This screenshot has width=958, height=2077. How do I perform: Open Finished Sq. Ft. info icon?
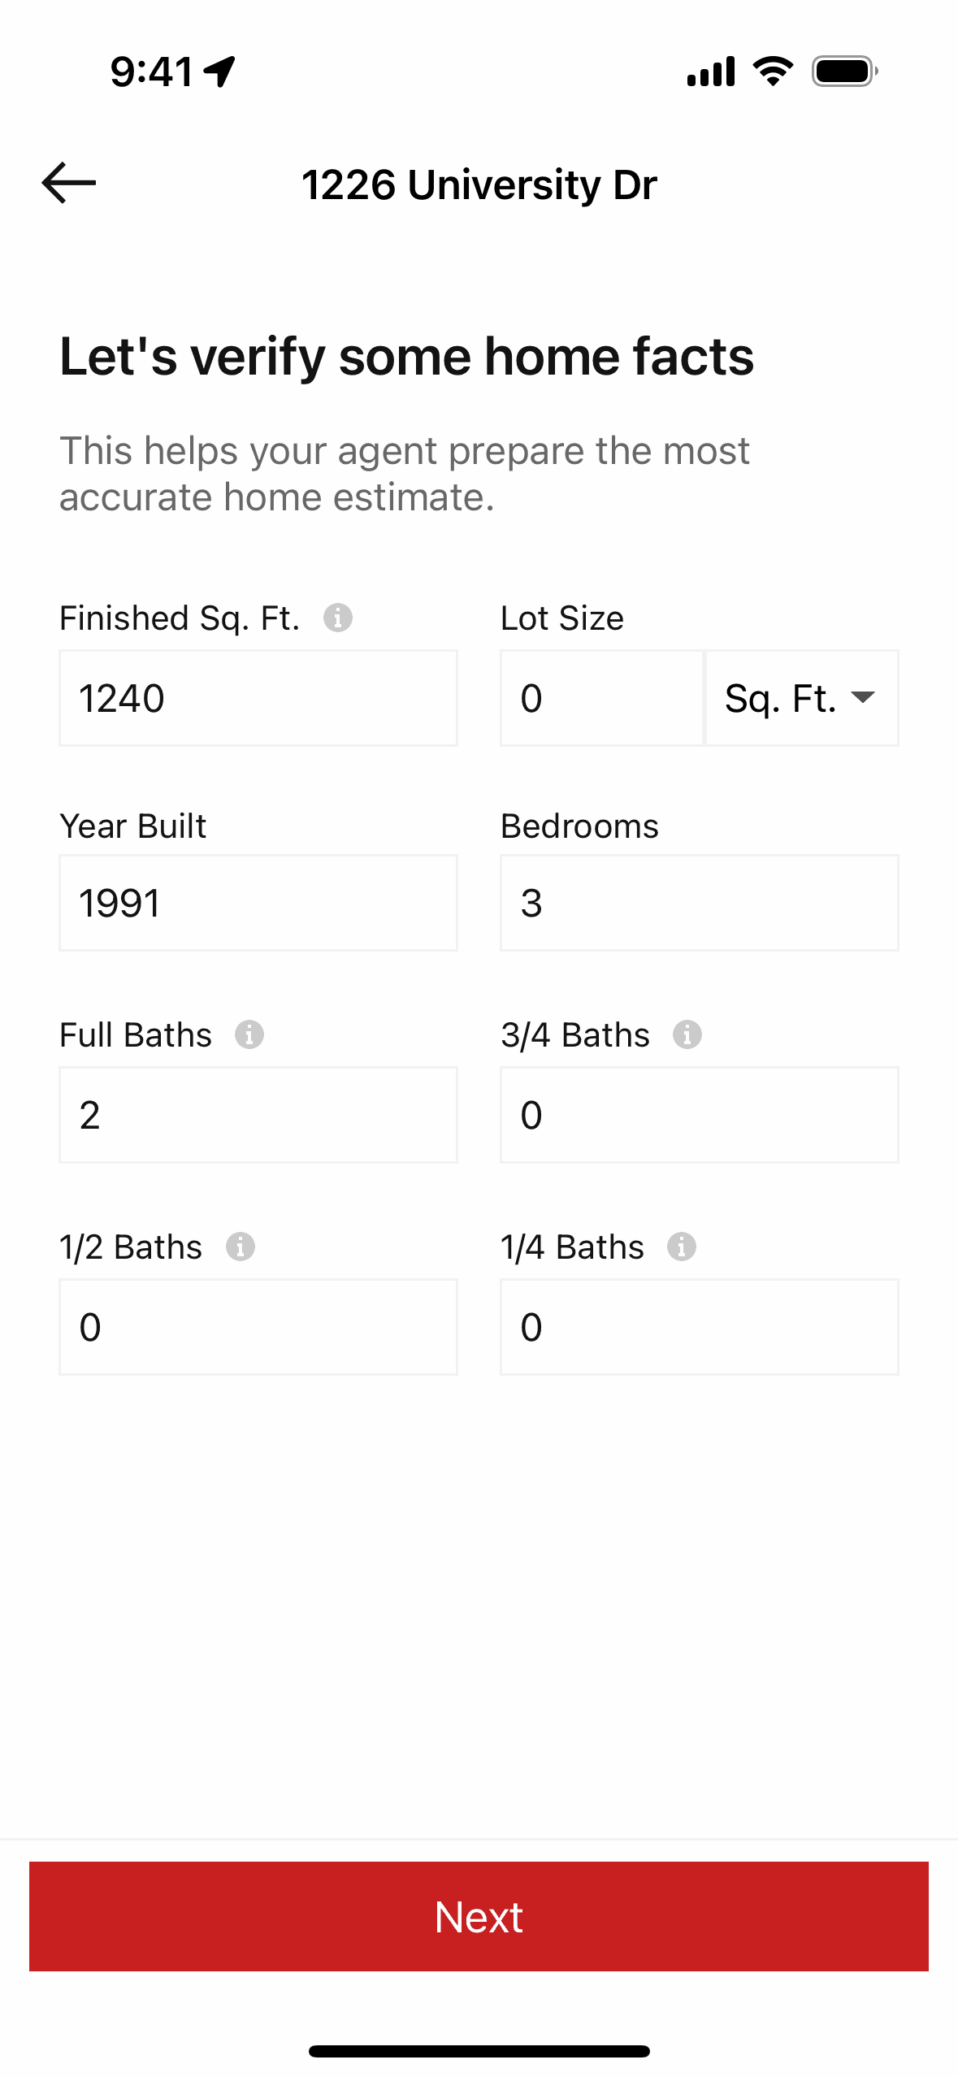coord(338,618)
